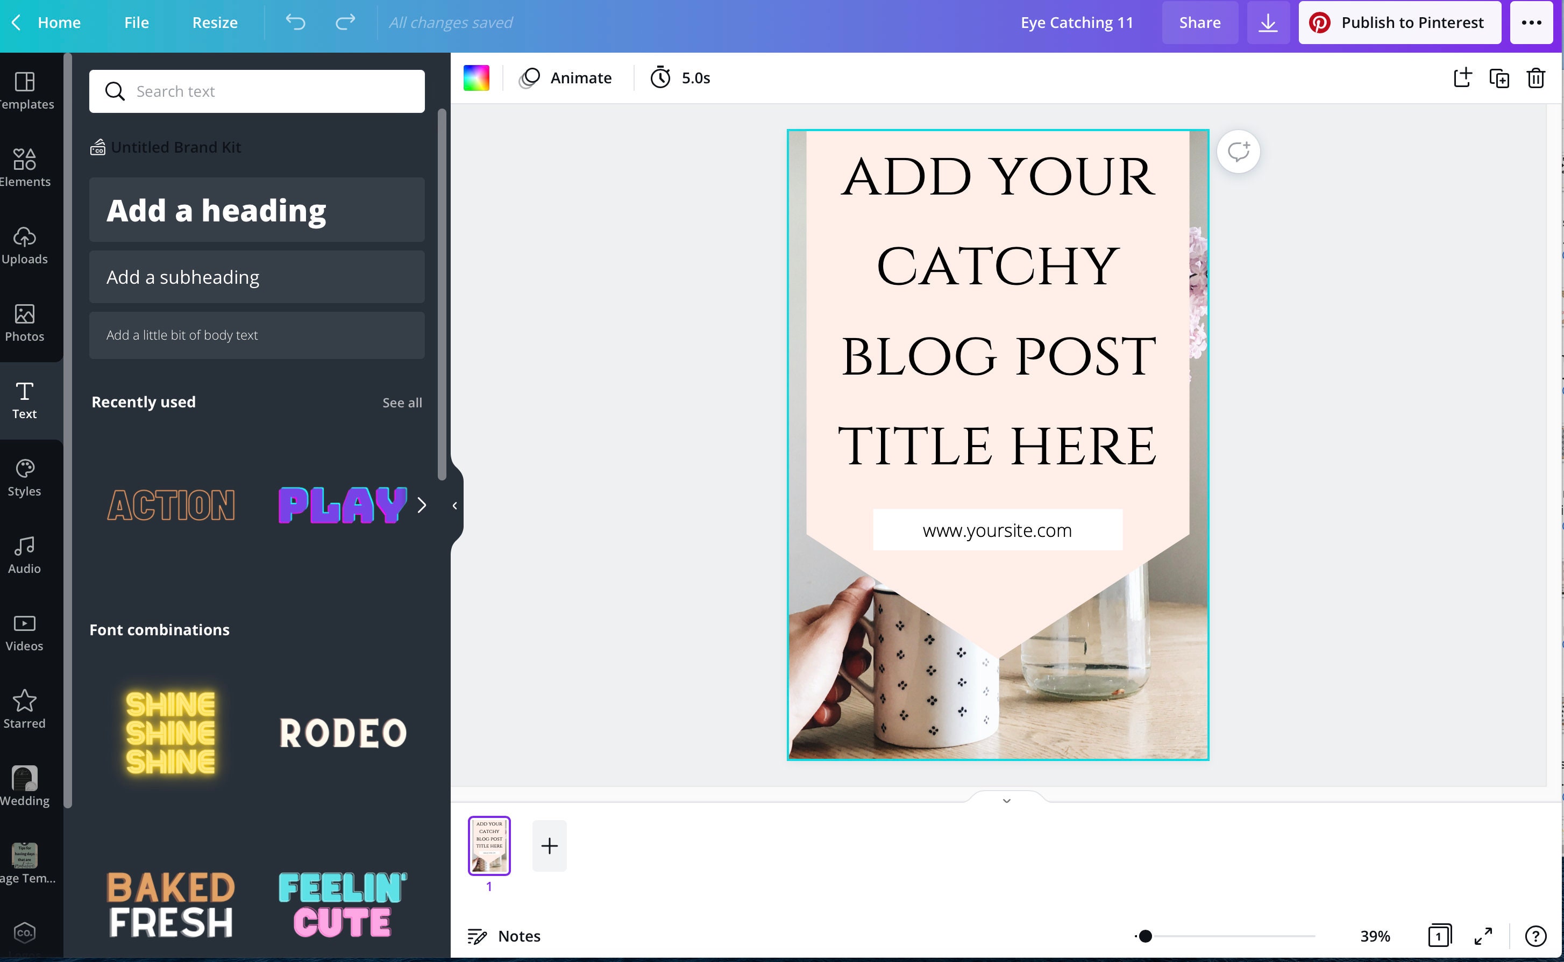
Task: Select the SHINE SHINE SHINE font combination
Action: (x=170, y=733)
